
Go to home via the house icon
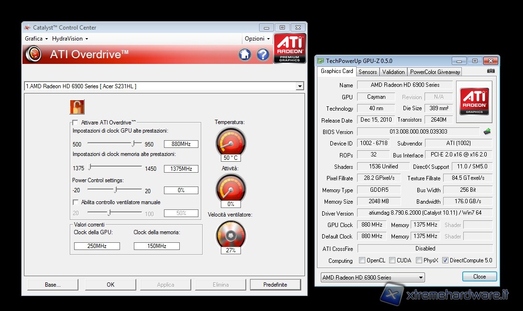click(245, 54)
